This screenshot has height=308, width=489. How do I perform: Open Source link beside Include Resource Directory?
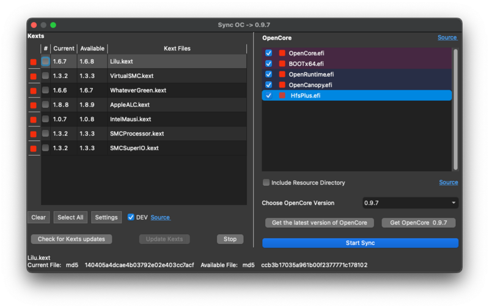point(449,182)
